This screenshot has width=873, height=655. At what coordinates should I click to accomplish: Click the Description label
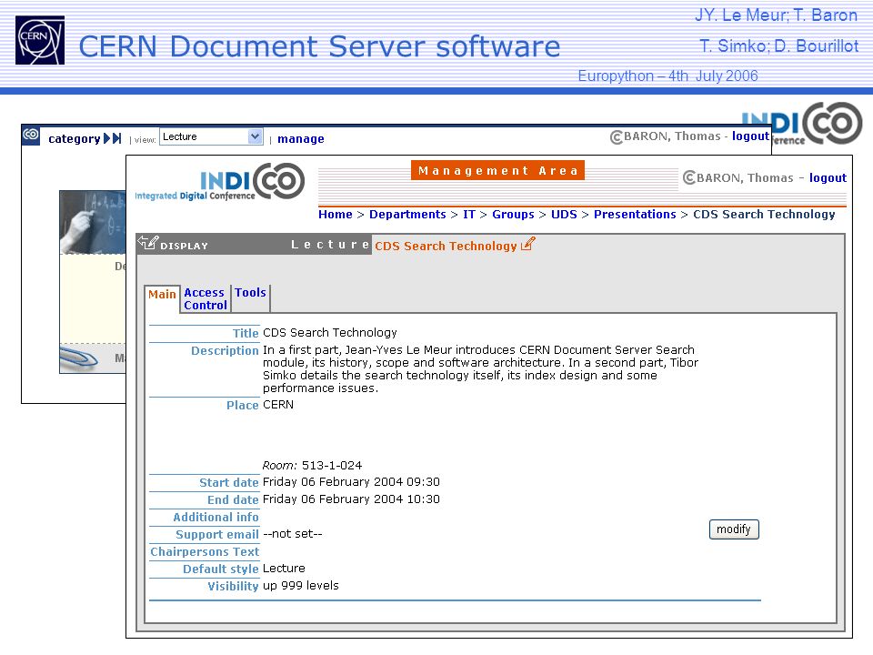pos(225,351)
